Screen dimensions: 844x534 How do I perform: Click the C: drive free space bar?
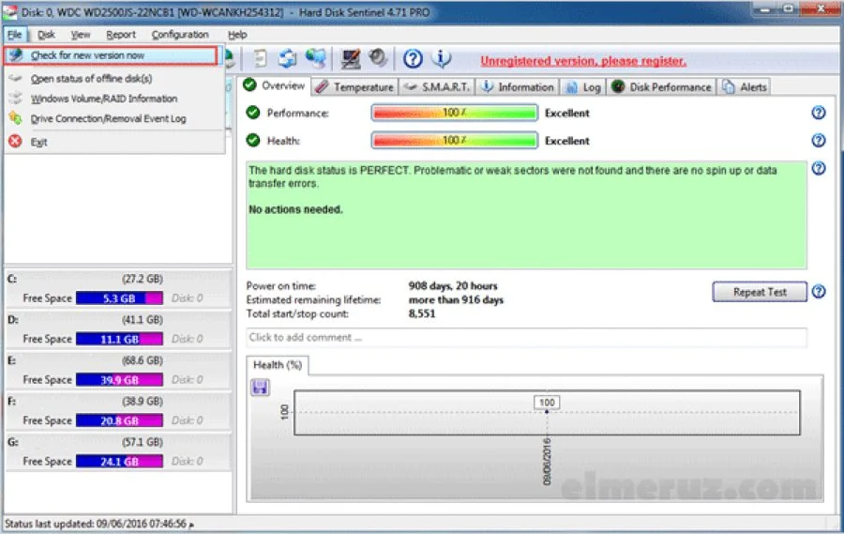(119, 298)
